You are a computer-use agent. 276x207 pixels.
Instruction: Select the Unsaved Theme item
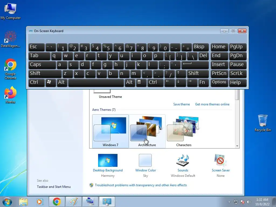pyautogui.click(x=110, y=94)
